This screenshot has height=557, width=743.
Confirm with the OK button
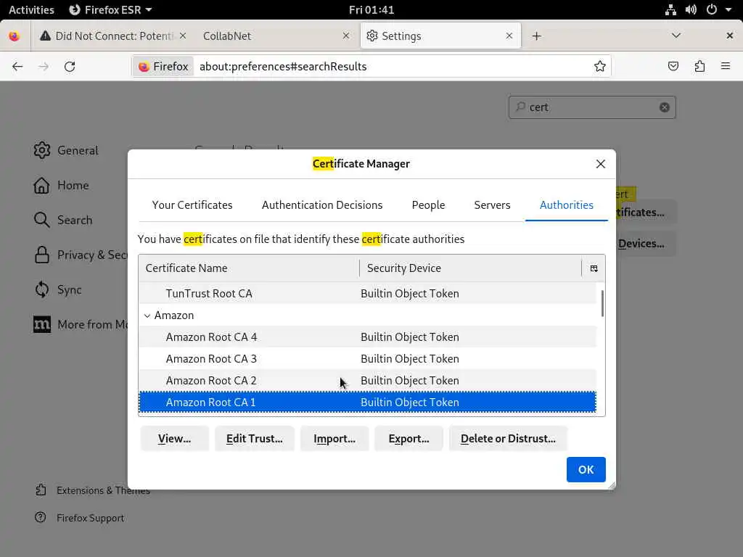[x=586, y=469]
